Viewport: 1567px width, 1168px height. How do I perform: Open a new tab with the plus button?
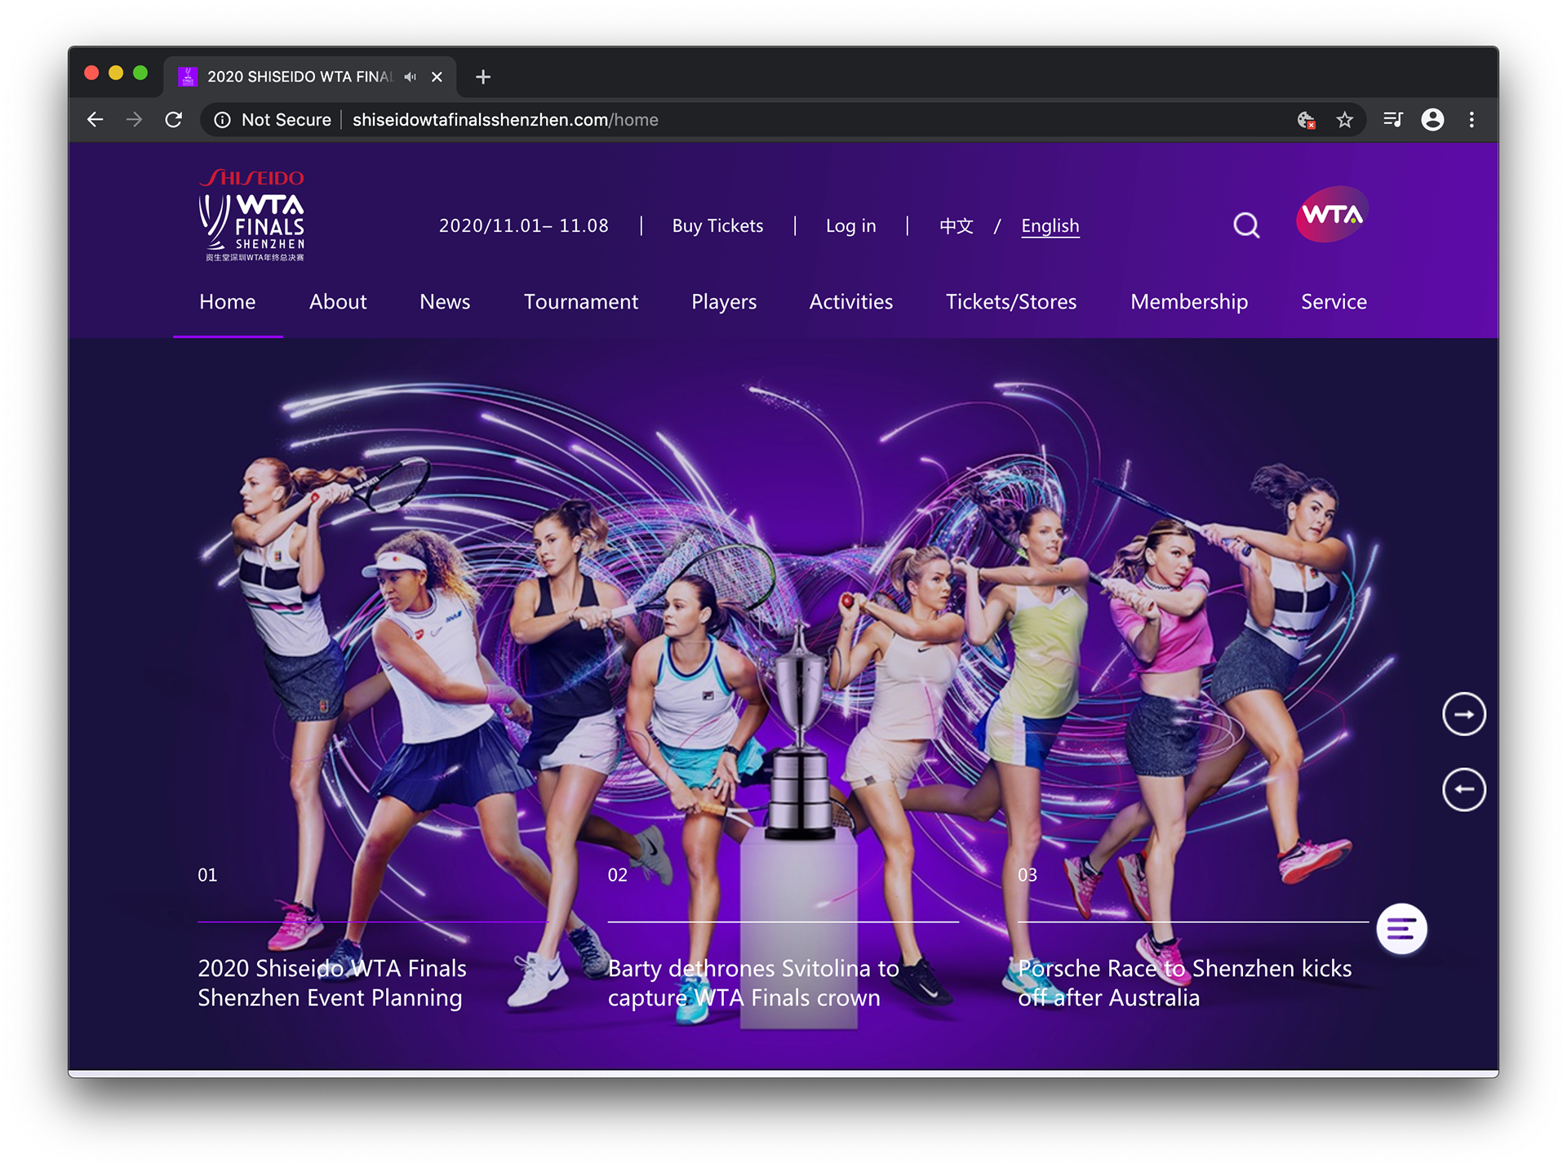pos(483,77)
